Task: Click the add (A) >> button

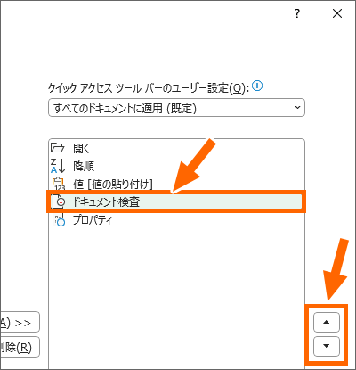Action: point(20,322)
